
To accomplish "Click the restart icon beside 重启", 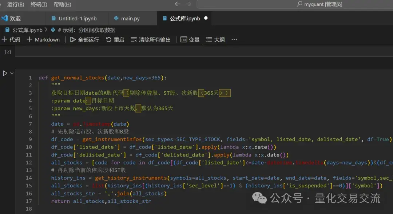I will tap(108, 40).
